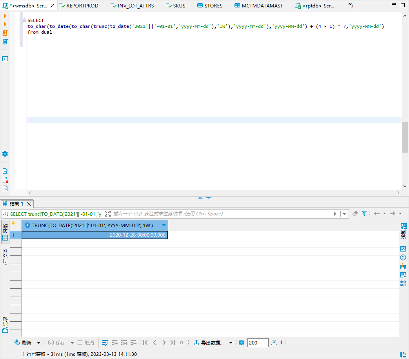Select cell 2020-12-28 00:00:00.000
Image resolution: width=409 pixels, height=359 pixels.
[95, 235]
